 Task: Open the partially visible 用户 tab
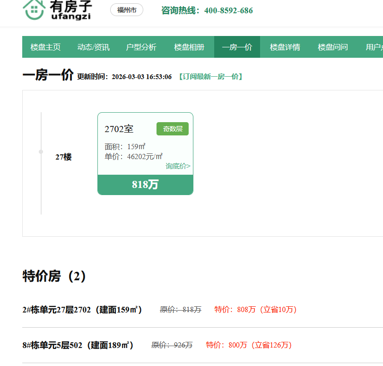(374, 47)
